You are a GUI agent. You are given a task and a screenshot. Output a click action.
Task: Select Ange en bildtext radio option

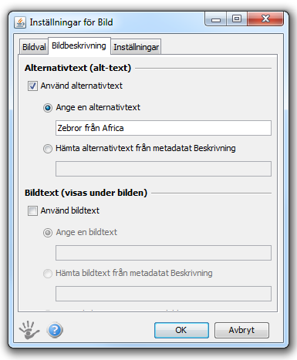tap(48, 233)
